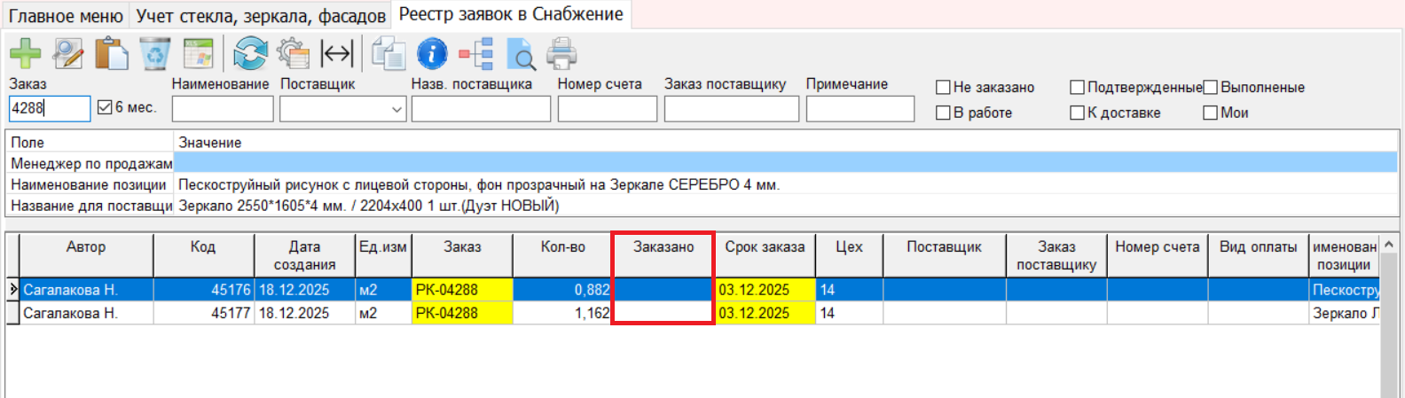Tick the "В работе" checkbox
This screenshot has height=398, width=1405.
pos(944,113)
